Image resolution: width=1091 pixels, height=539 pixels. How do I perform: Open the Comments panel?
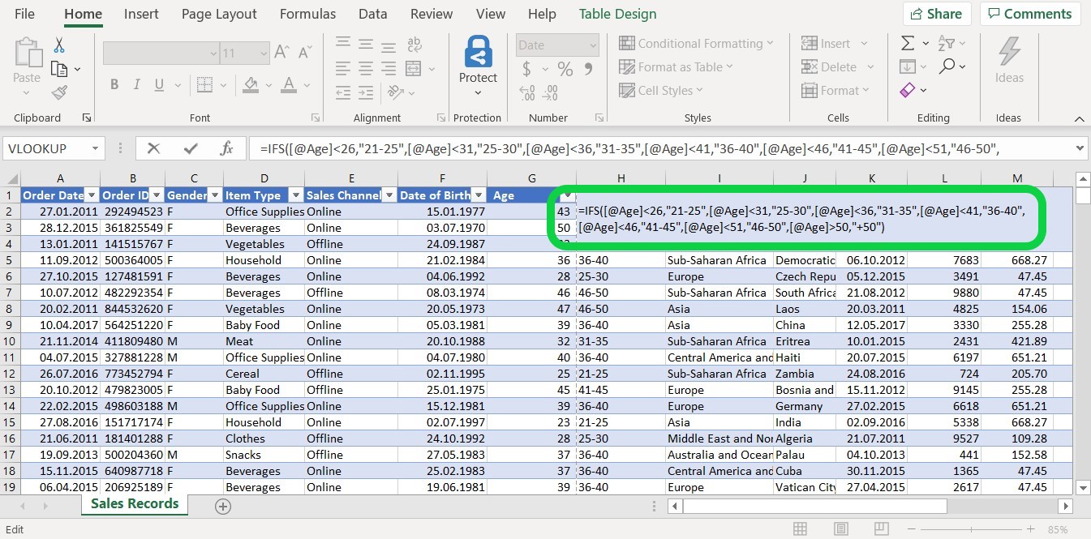click(1029, 14)
